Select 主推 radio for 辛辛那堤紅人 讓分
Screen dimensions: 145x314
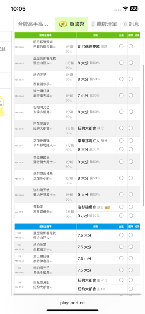click(121, 141)
